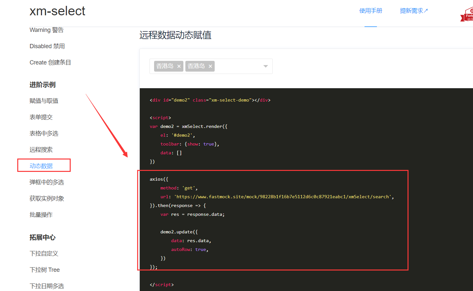This screenshot has width=473, height=291.
Task: Open the 远程搜索 sidebar entry
Action: (41, 149)
